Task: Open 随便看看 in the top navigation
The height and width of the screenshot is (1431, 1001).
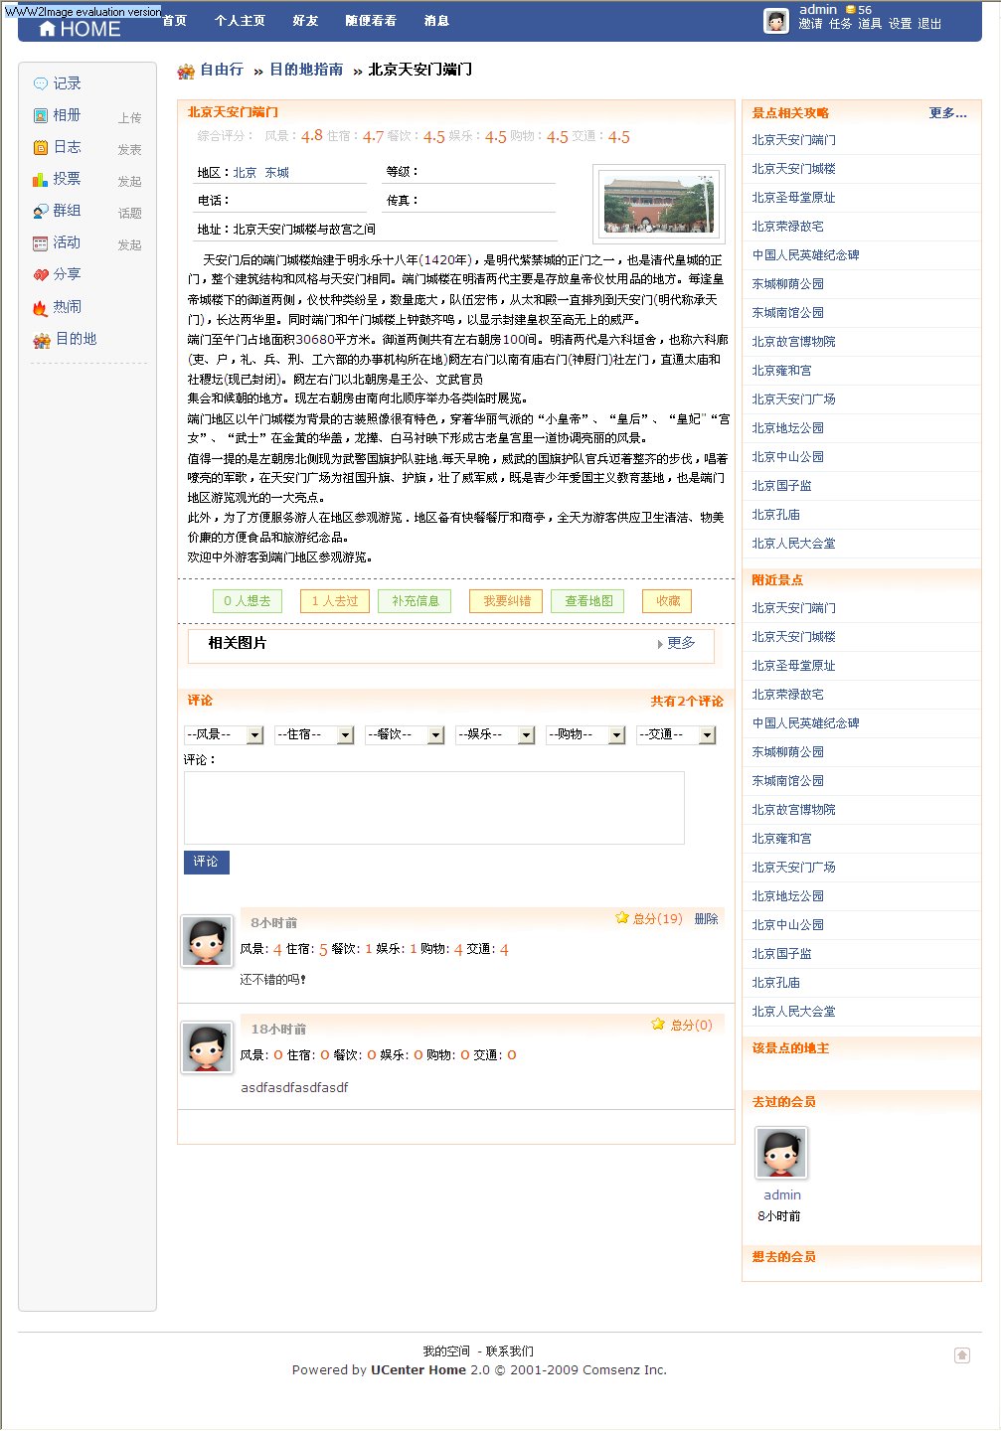Action: tap(371, 21)
